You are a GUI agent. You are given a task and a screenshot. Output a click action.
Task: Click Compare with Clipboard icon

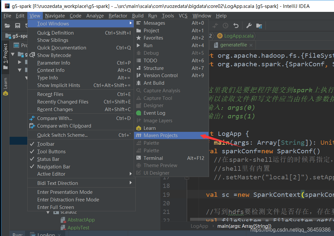[x=32, y=126]
